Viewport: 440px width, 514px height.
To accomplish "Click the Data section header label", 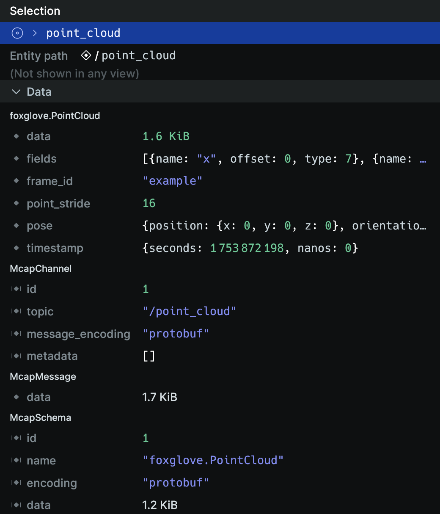I will pos(39,91).
